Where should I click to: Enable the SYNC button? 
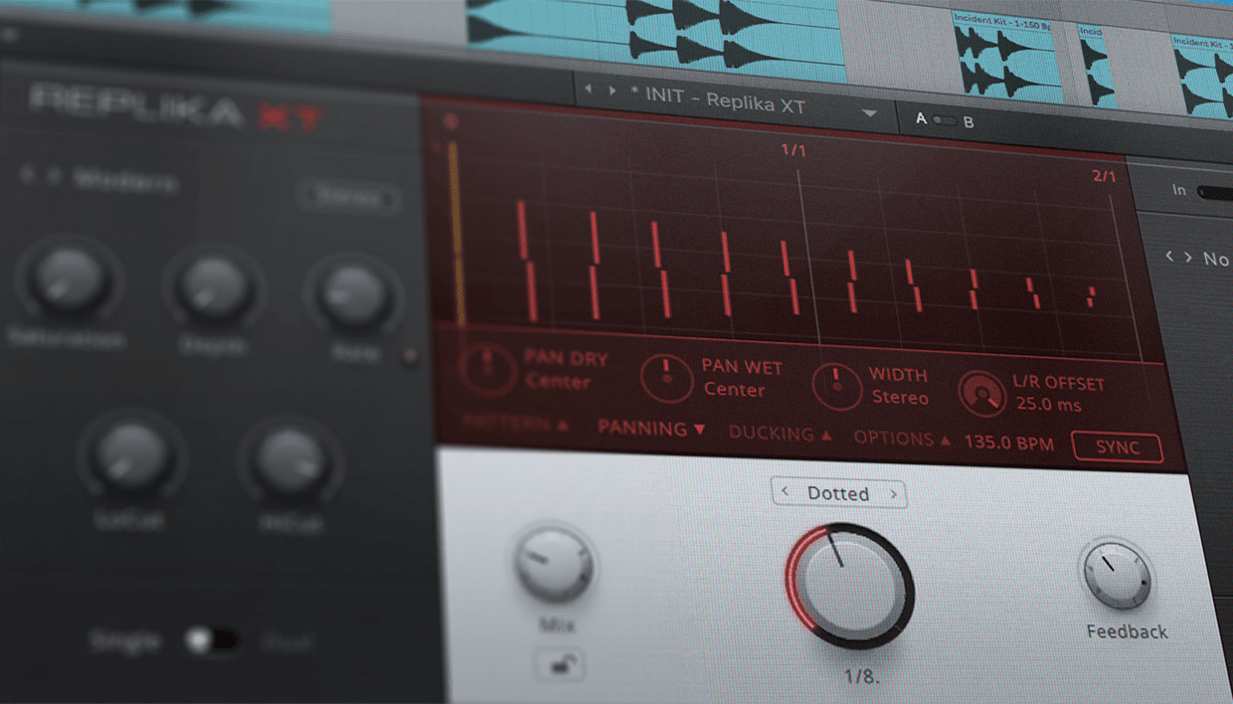pyautogui.click(x=1116, y=447)
